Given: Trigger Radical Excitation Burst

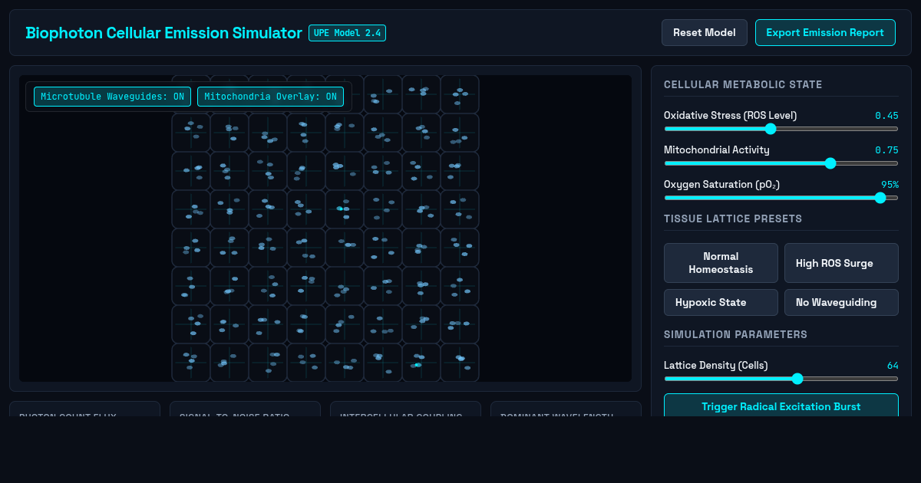Looking at the screenshot, I should [x=781, y=406].
